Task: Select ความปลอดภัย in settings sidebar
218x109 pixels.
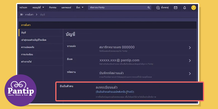Action: pyautogui.click(x=41, y=47)
